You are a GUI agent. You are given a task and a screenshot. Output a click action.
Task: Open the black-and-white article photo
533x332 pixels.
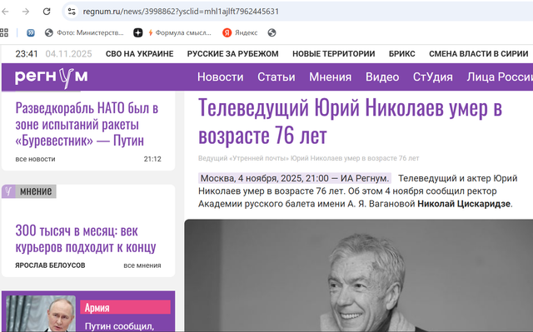point(359,275)
